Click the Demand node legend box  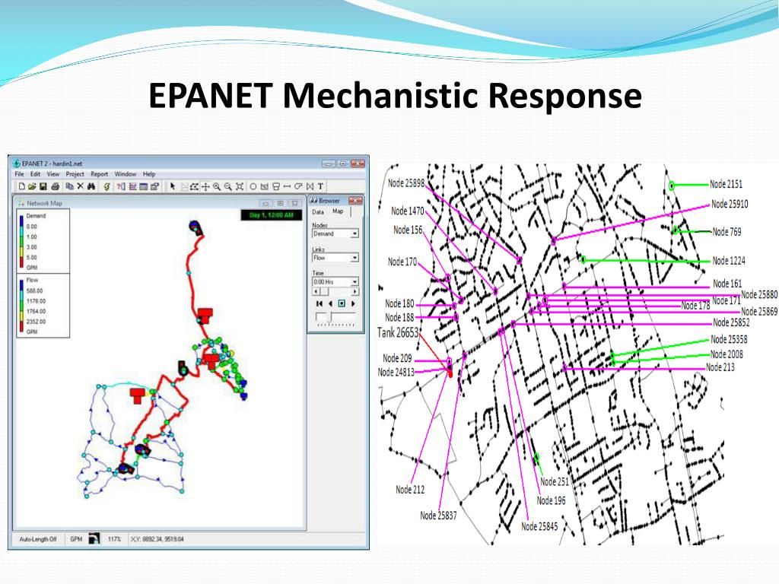pos(43,241)
